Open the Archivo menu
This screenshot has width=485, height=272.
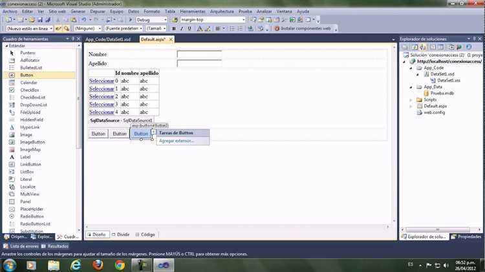pos(10,12)
